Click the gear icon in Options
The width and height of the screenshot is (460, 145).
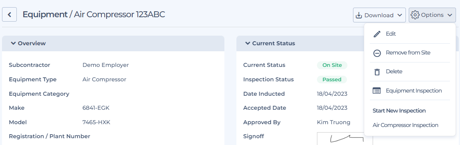tap(415, 15)
